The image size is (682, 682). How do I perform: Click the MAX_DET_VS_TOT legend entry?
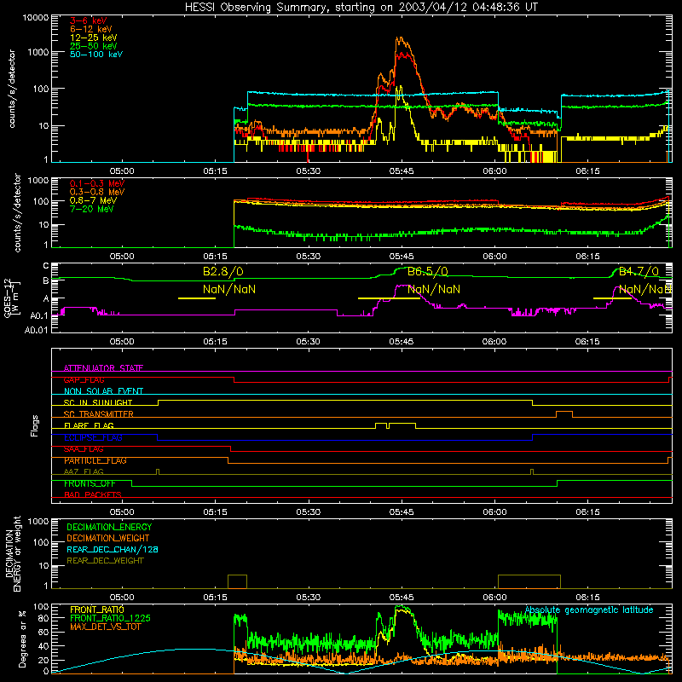click(x=105, y=627)
